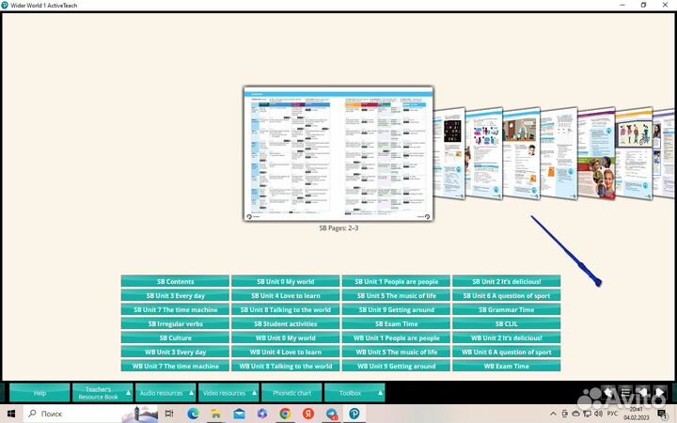
Task: Open WB Unit 6 A question of sport
Action: coord(507,352)
